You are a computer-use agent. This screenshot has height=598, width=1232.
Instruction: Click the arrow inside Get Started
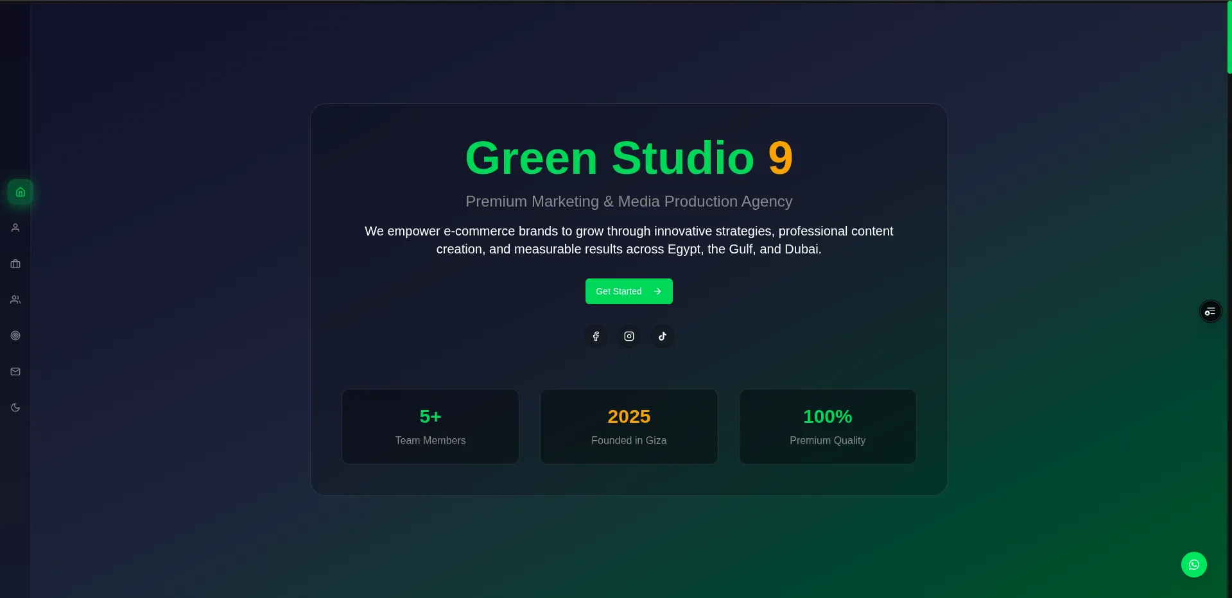click(x=657, y=291)
